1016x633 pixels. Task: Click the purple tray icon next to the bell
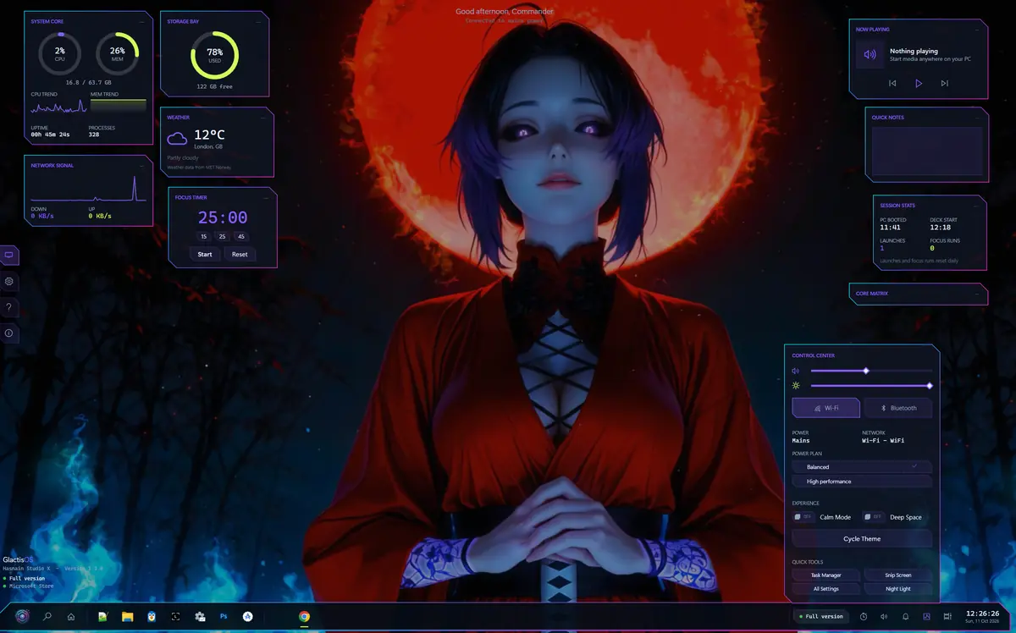pyautogui.click(x=926, y=616)
